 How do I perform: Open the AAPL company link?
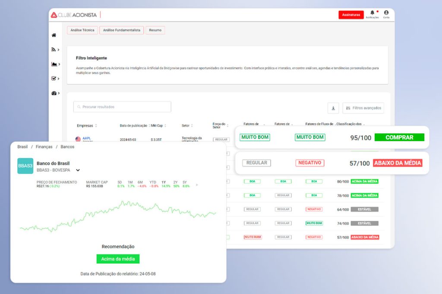tap(86, 138)
